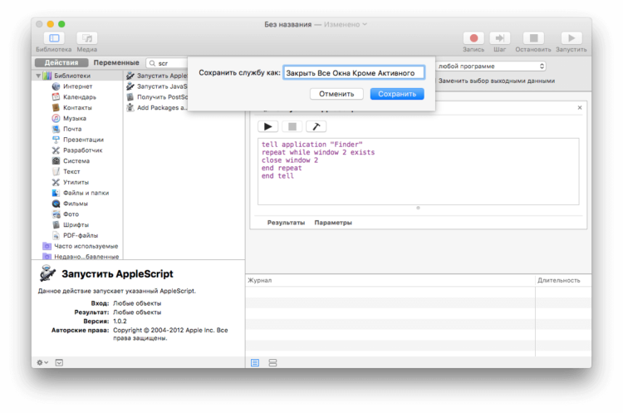Image resolution: width=623 pixels, height=413 pixels.
Task: Select the Получить PostScript action
Action: pos(157,97)
